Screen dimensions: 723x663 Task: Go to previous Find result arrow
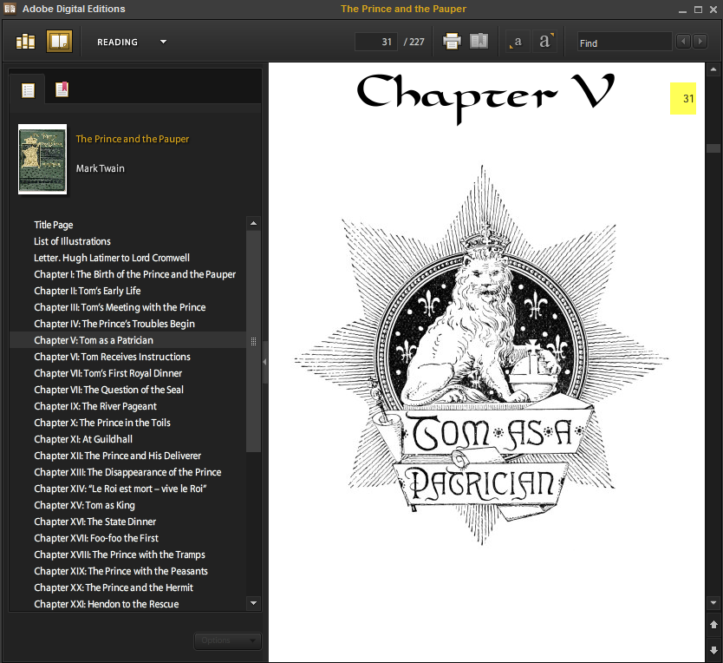pyautogui.click(x=683, y=42)
